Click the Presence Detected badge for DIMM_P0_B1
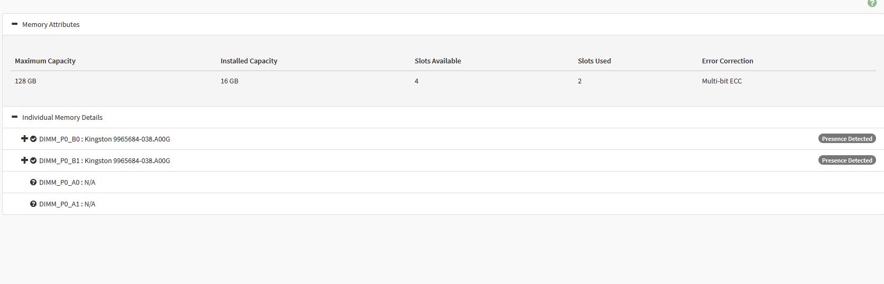This screenshot has width=884, height=284. 846,160
